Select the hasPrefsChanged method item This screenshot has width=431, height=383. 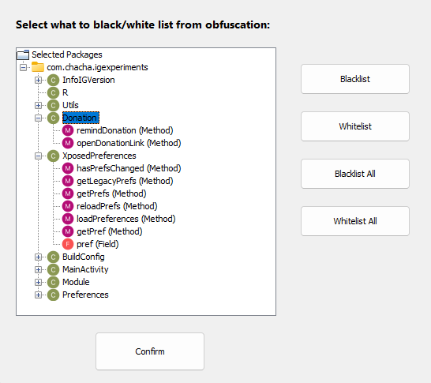[x=129, y=168]
